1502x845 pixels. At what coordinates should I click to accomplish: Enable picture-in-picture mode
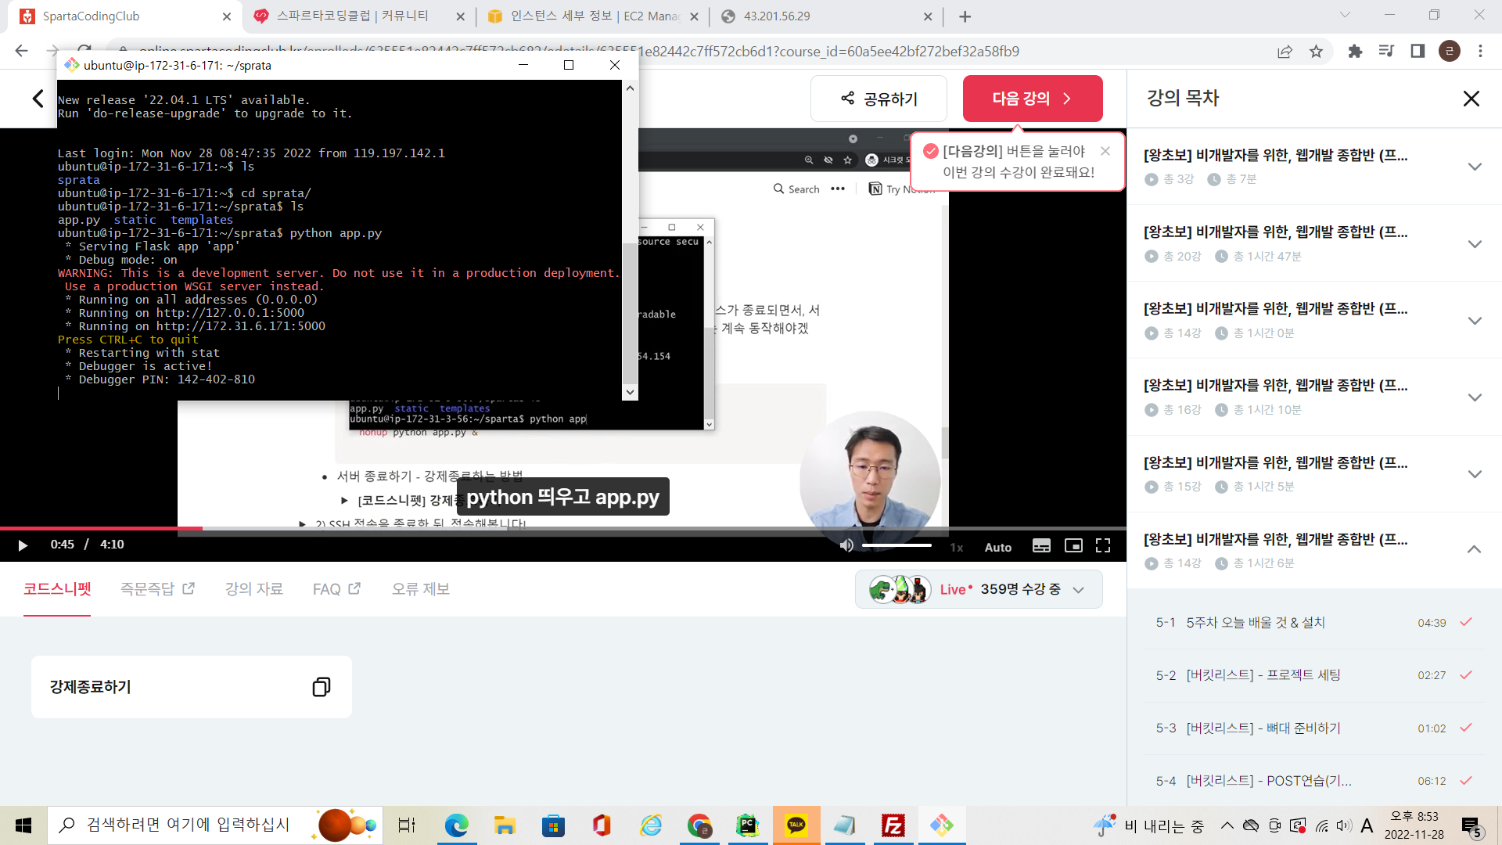coord(1073,545)
